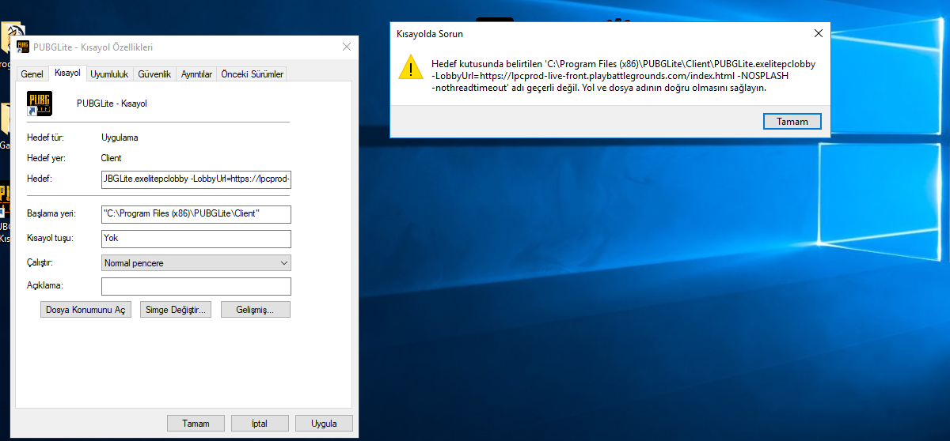Image resolution: width=950 pixels, height=441 pixels.
Task: Close the Kısayolda Sorun error dialog
Action: pos(818,34)
